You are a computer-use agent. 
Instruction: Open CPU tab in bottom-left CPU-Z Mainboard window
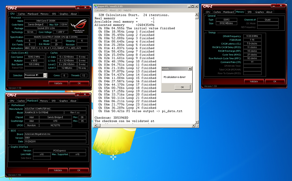12,101
